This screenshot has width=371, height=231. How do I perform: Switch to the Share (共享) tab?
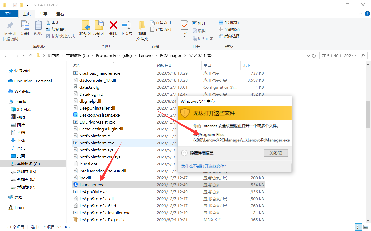point(43,14)
